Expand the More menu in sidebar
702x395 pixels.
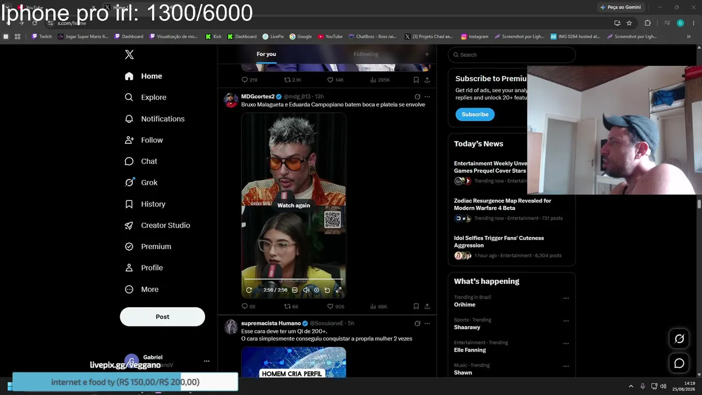pyautogui.click(x=141, y=290)
